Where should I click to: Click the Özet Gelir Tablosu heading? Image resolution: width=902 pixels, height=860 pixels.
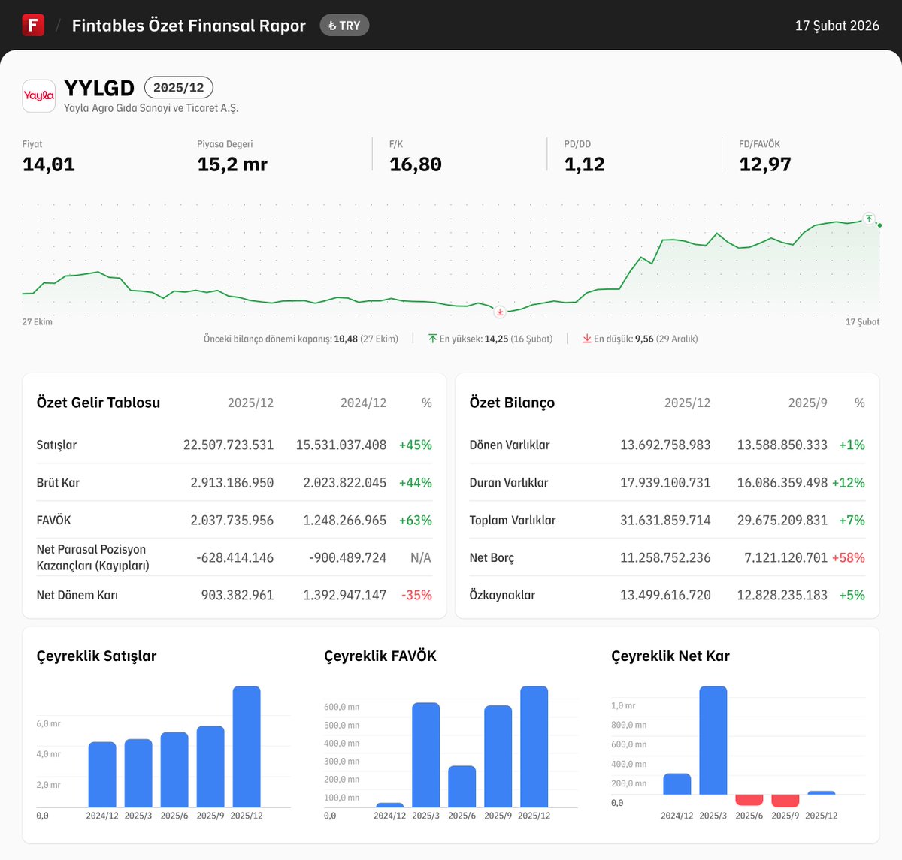[98, 403]
